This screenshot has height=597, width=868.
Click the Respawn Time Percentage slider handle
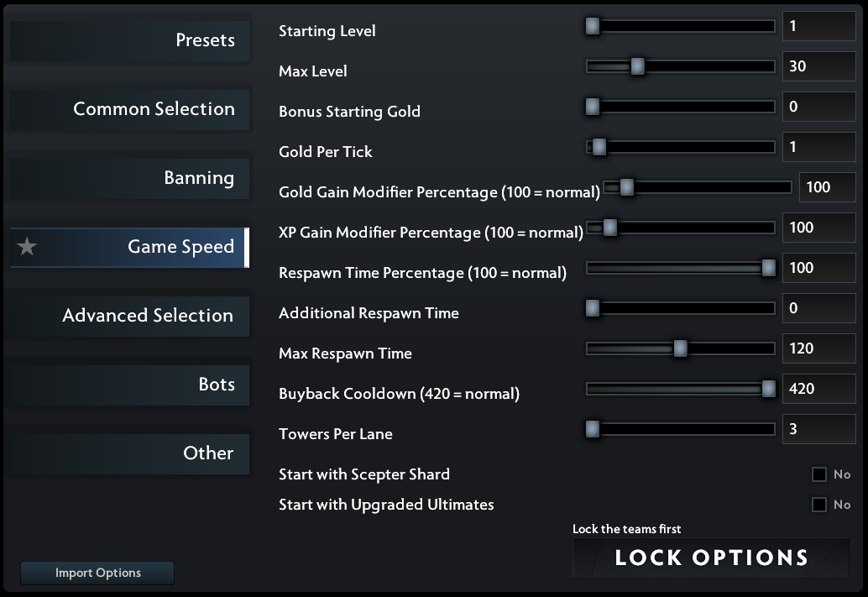768,268
